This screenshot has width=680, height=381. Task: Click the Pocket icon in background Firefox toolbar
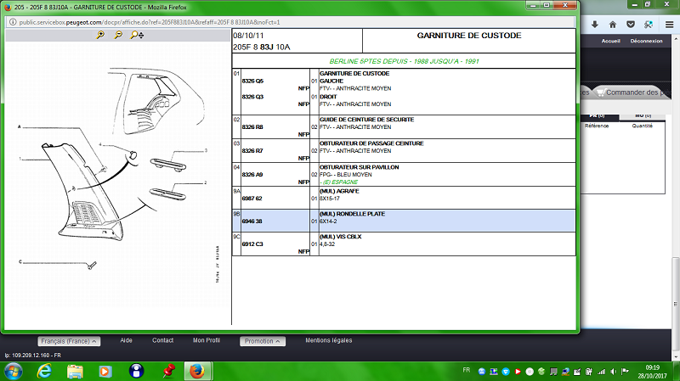click(631, 25)
